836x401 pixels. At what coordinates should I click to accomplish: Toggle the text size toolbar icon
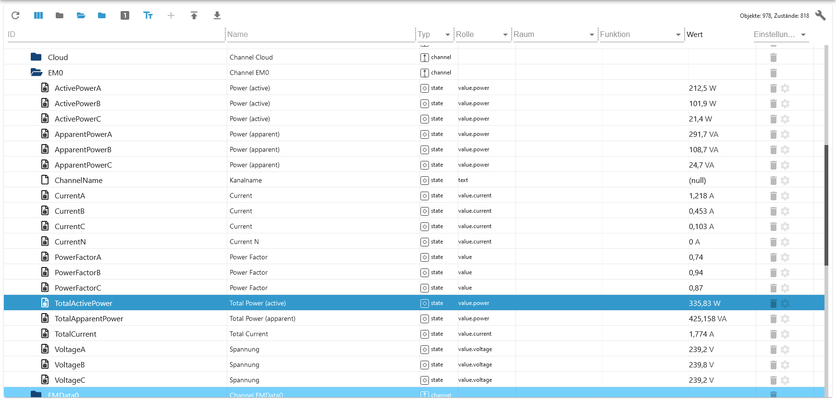[148, 15]
